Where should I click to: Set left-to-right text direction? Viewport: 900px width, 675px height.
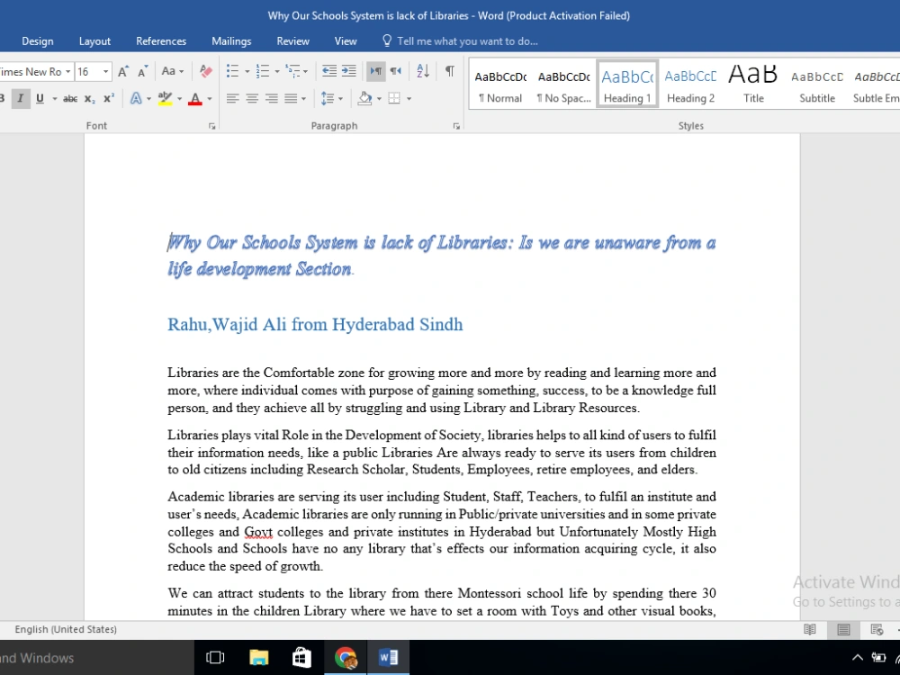point(376,71)
